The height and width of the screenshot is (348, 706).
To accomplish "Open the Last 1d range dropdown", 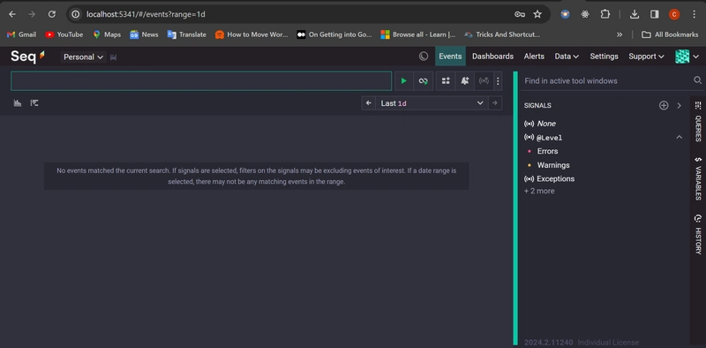I will pos(432,103).
